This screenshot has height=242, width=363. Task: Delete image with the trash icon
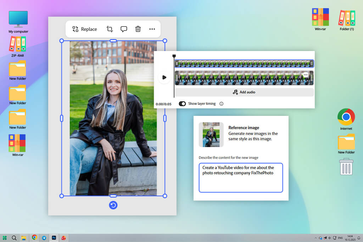138,29
